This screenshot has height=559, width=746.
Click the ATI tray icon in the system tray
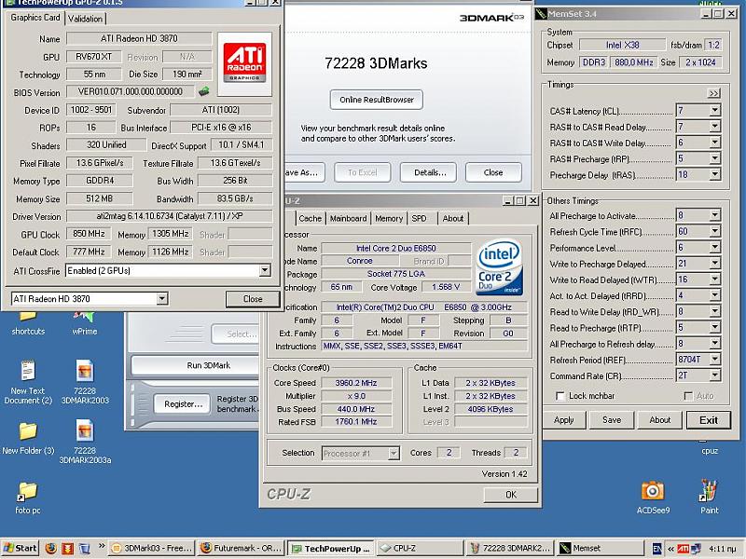tap(684, 549)
